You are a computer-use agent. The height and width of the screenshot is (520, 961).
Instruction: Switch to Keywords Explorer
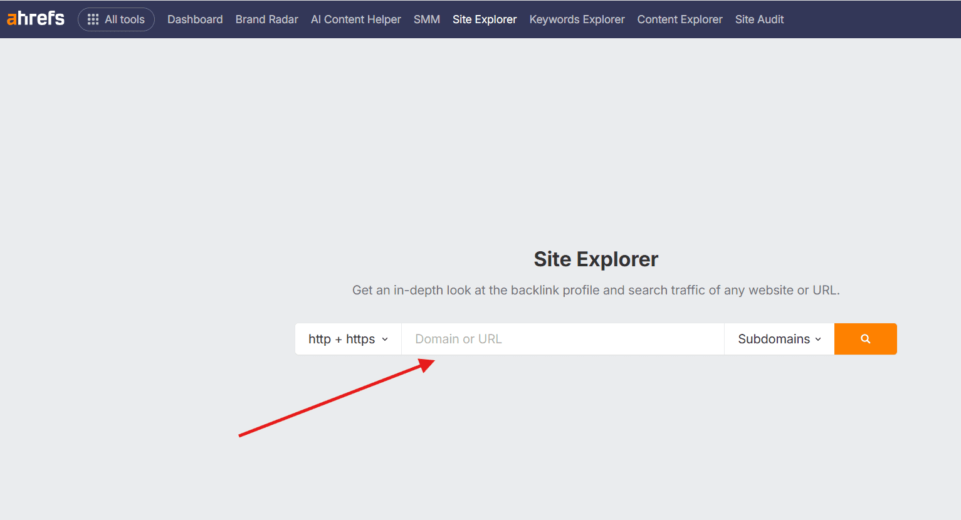[x=577, y=19]
